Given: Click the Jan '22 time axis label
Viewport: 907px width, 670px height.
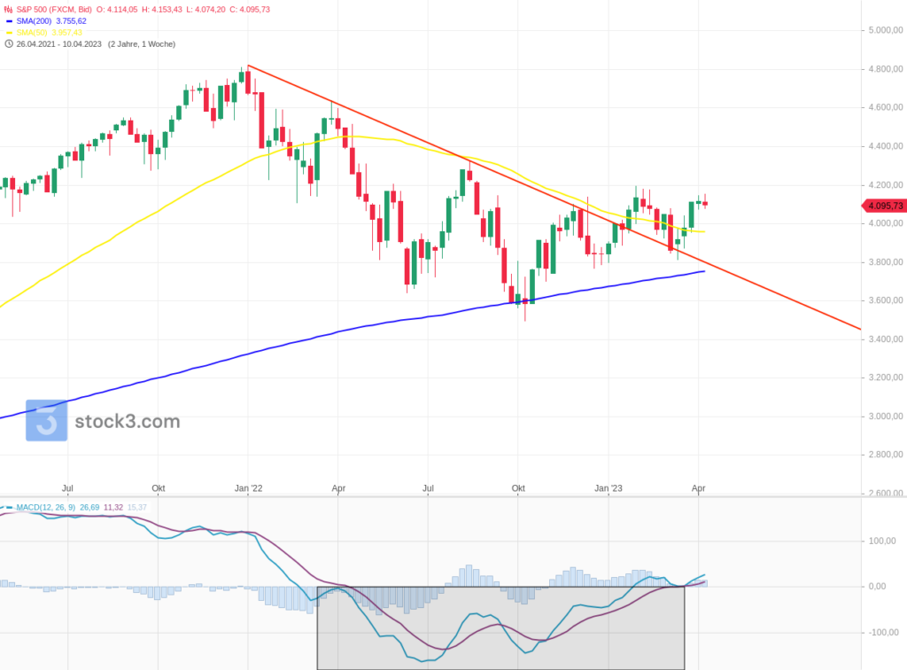Looking at the screenshot, I should point(248,488).
